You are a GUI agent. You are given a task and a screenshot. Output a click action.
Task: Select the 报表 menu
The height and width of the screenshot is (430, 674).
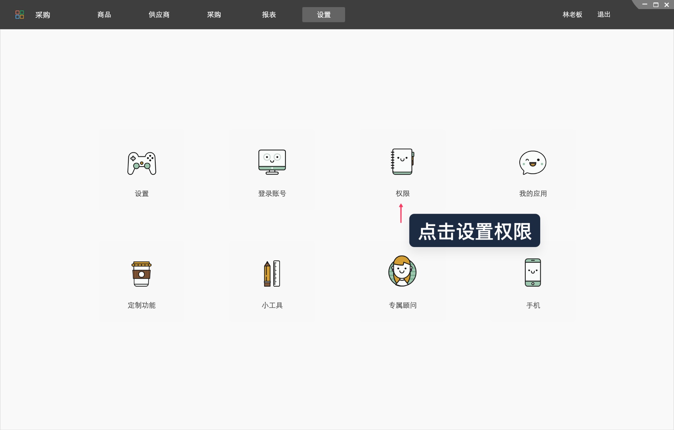click(269, 14)
